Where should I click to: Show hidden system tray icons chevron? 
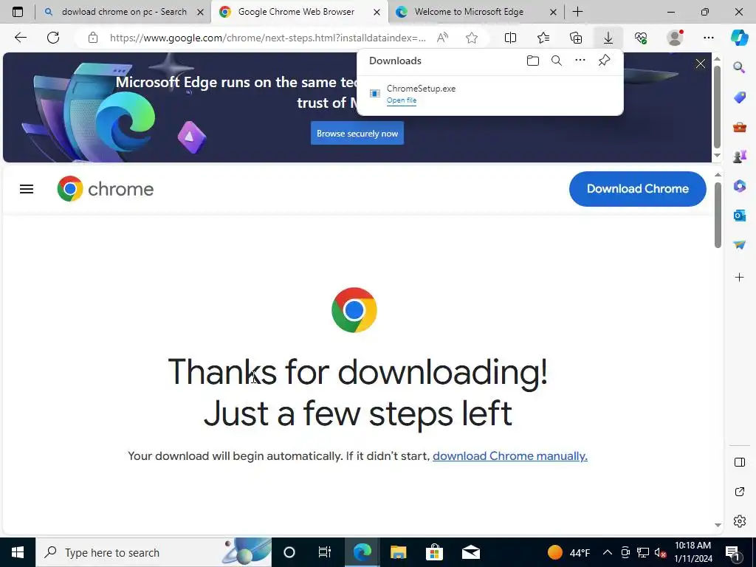coord(608,552)
